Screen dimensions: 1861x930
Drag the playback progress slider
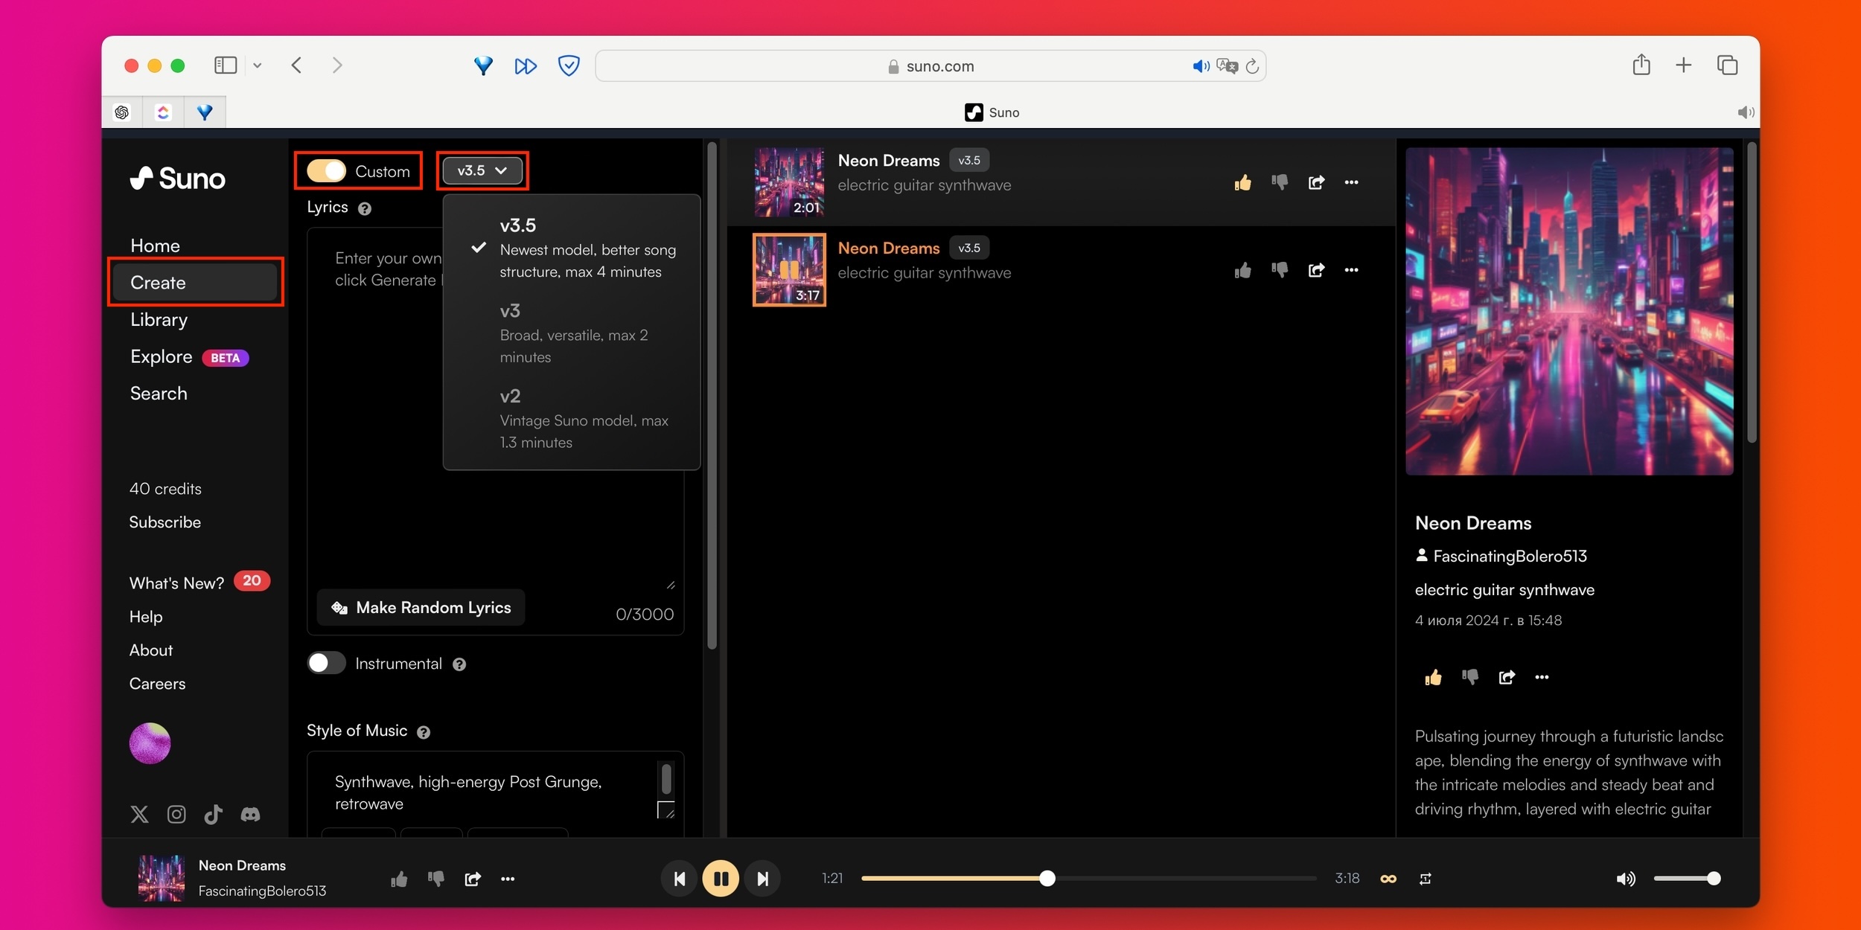pos(1046,878)
